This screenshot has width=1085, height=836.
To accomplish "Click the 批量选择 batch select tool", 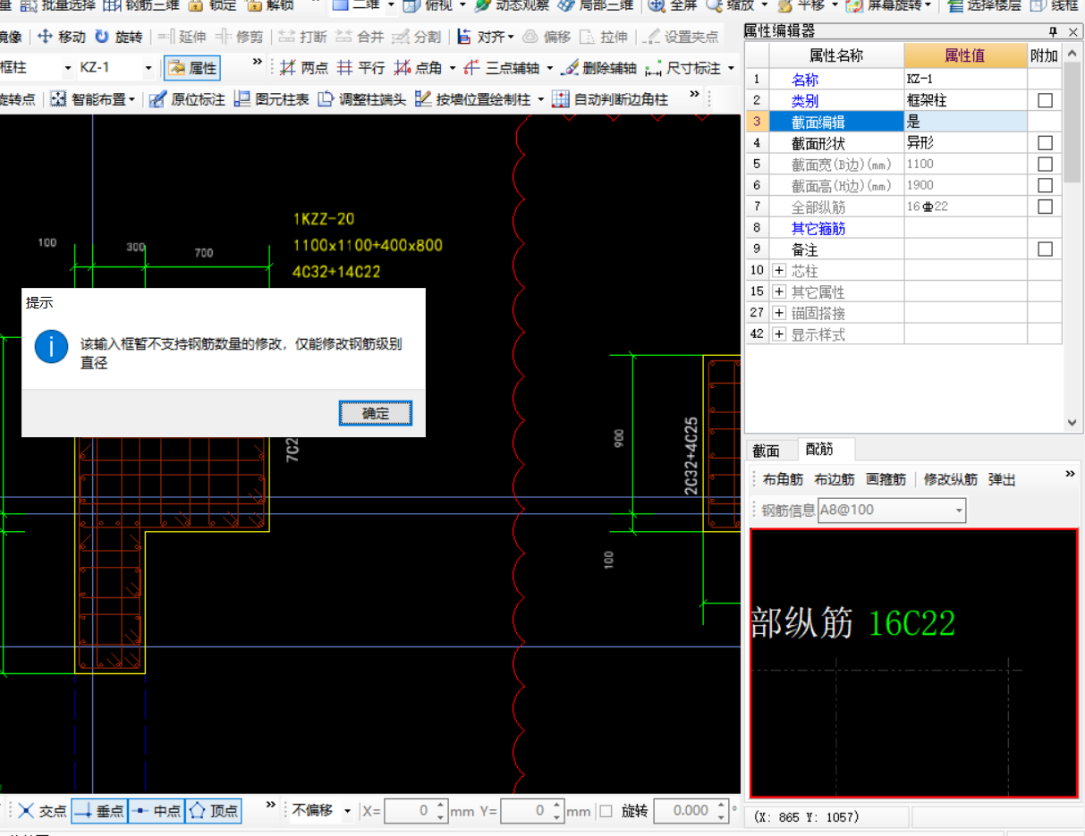I will click(x=56, y=5).
